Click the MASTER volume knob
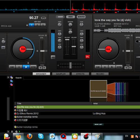This screenshot has width=140, height=140. click(x=70, y=25)
